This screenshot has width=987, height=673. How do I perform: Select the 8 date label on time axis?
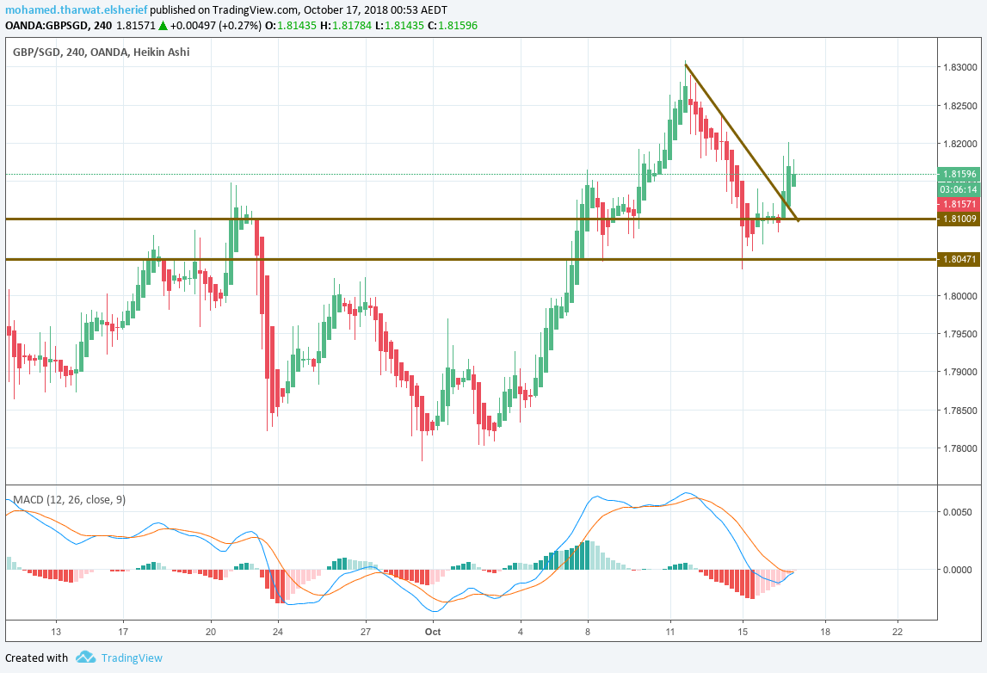point(588,632)
